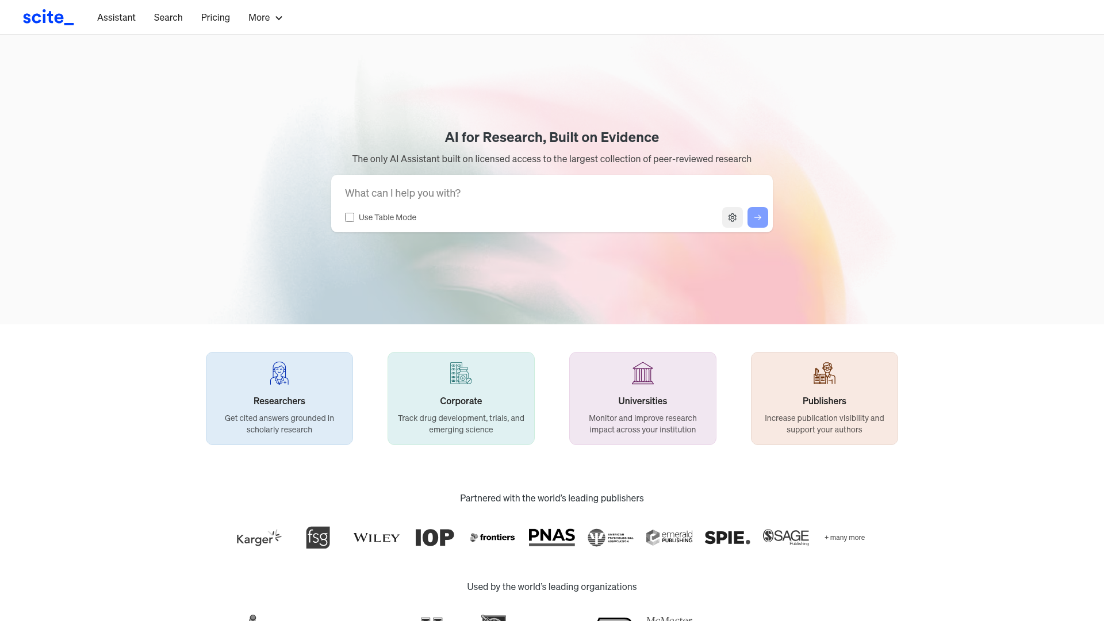Open the Assistant nav item
1104x621 pixels.
116,17
